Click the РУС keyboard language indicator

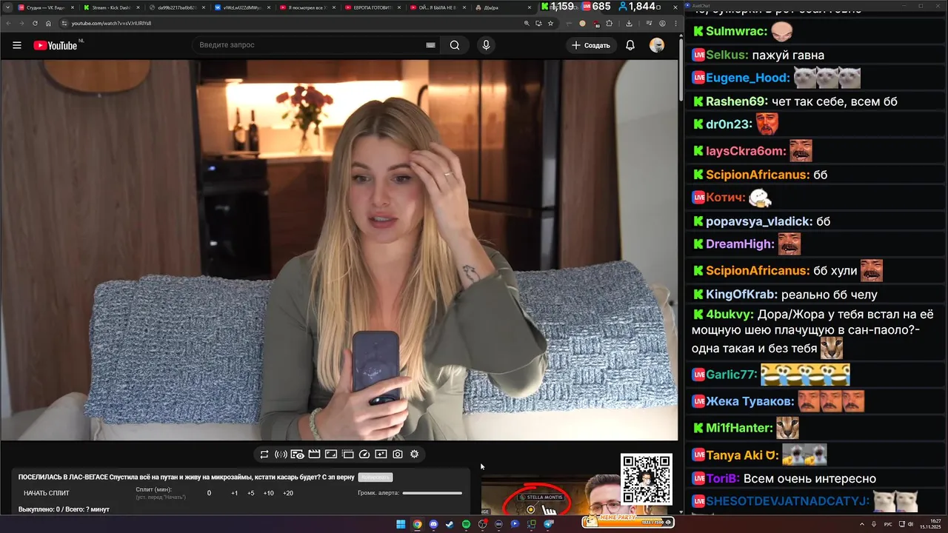[888, 524]
